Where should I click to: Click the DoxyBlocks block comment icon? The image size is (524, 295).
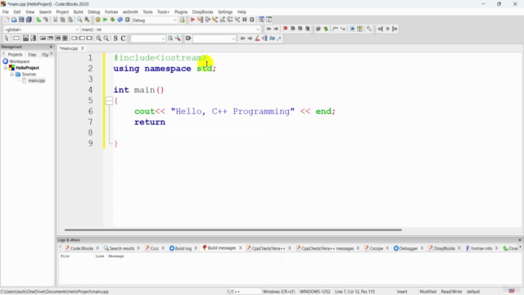(x=335, y=29)
